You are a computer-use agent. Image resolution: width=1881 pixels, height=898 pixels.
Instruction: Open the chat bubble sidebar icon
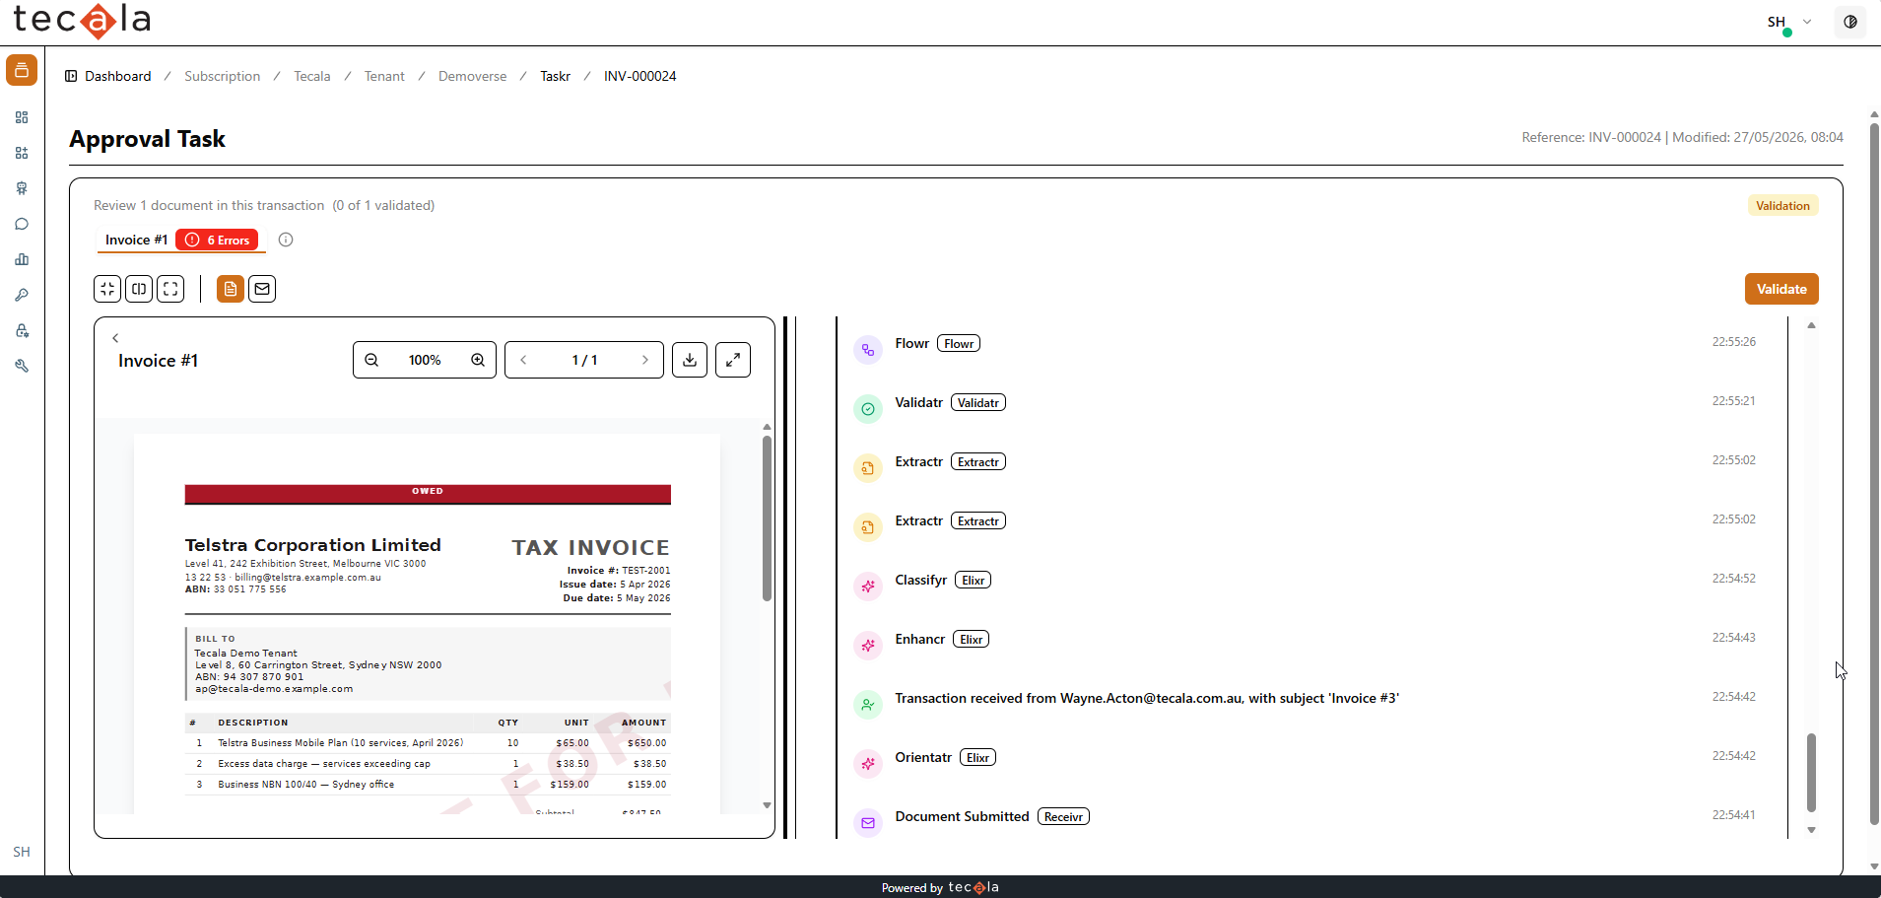[x=22, y=224]
